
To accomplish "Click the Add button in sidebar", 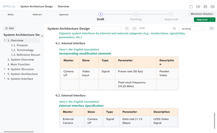I will [9, 28].
